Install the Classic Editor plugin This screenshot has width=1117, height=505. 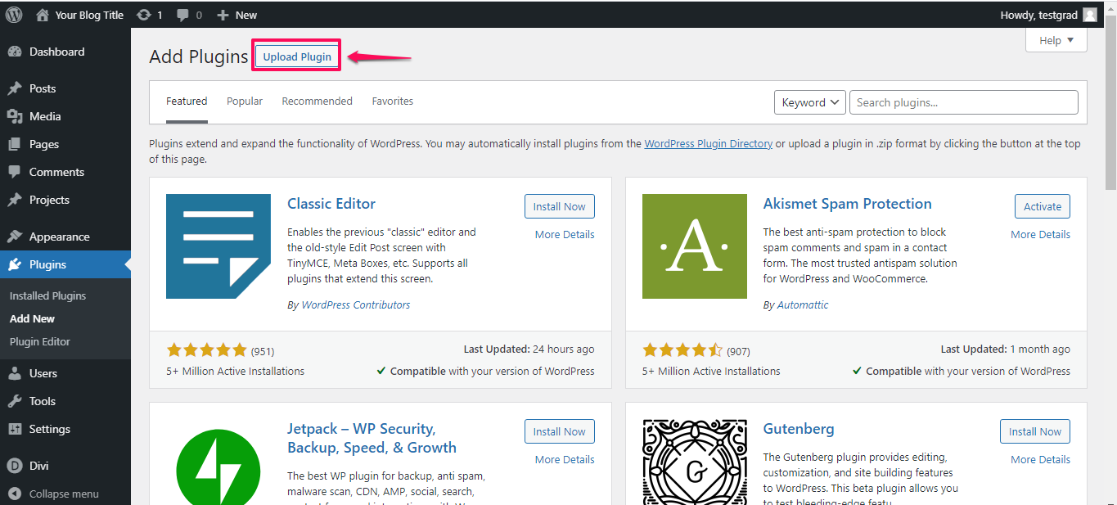559,206
